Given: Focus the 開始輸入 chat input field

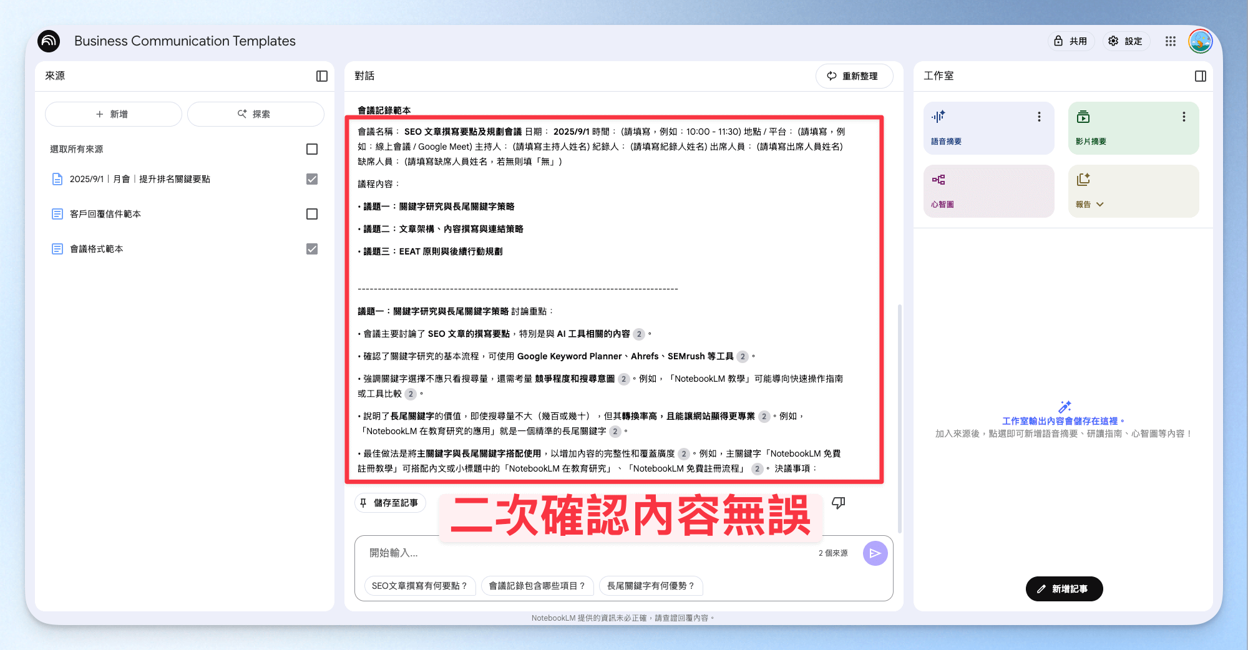Looking at the screenshot, I should [x=587, y=553].
